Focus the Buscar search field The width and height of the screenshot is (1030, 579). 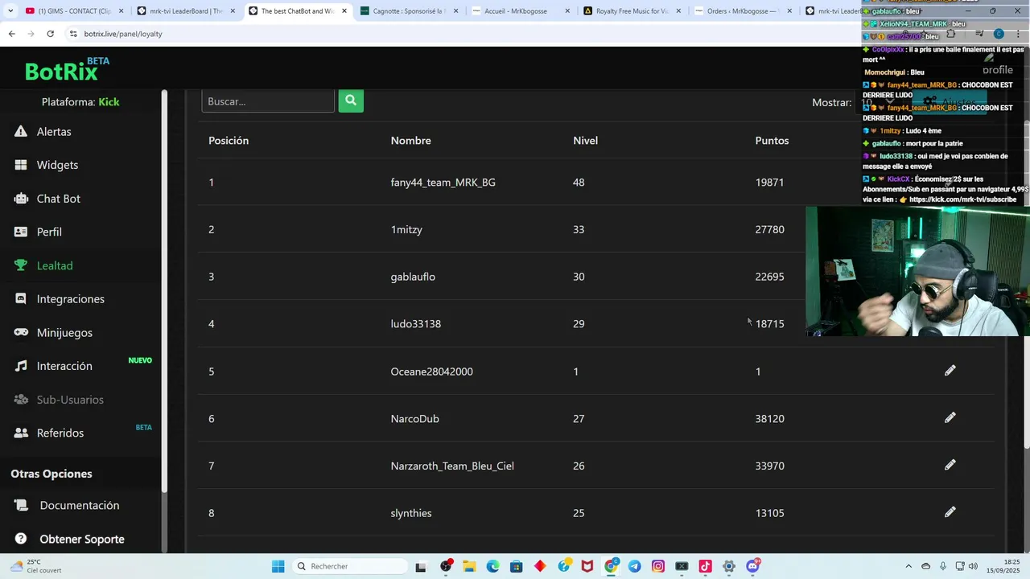(x=268, y=101)
